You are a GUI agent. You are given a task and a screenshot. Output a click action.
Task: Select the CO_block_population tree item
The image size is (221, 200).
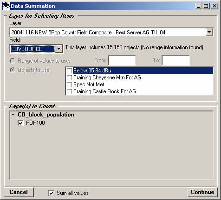pos(46,115)
